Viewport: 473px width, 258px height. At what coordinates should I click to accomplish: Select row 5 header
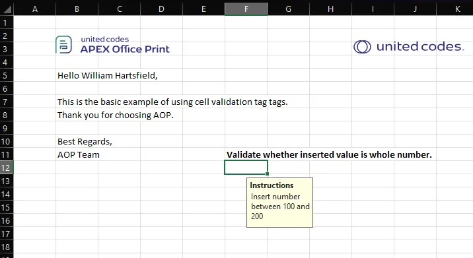tap(7, 75)
